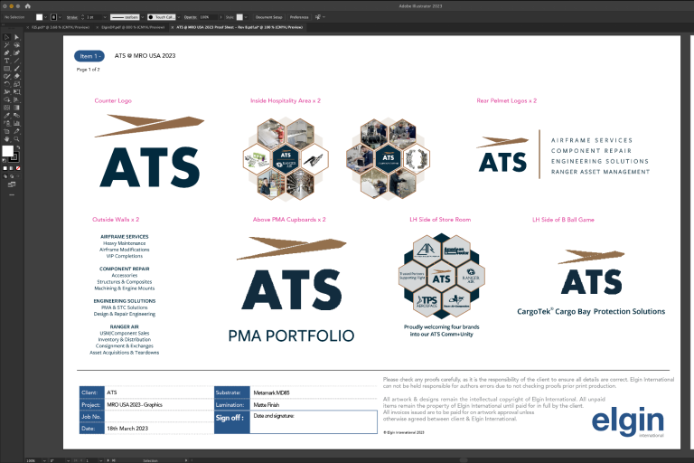The image size is (694, 463).
Task: Click the Document Setup button
Action: [268, 17]
